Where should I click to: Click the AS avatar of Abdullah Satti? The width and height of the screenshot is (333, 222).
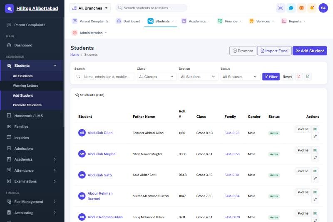(82, 175)
